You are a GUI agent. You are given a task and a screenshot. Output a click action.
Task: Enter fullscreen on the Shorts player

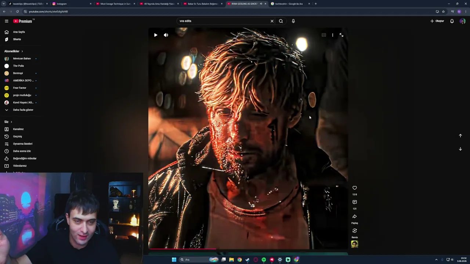341,35
